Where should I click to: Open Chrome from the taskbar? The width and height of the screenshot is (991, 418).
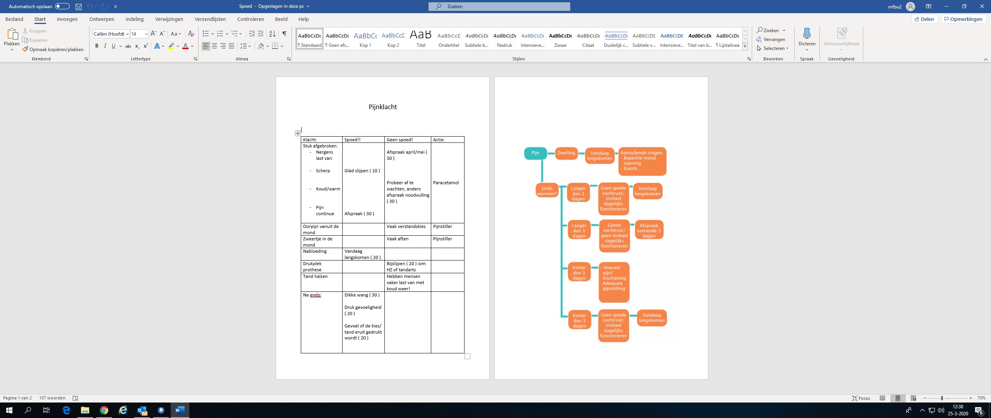click(104, 410)
